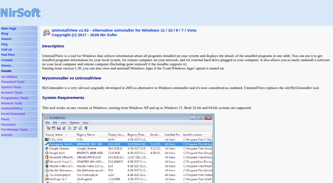Click the Options menu in the UninstallView screenshot

coord(75,123)
